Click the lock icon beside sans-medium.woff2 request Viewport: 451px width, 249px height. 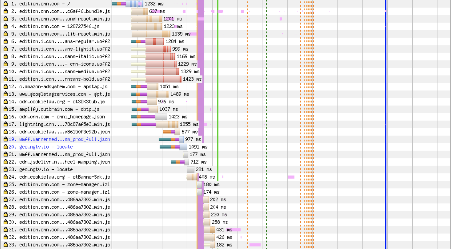click(5, 71)
